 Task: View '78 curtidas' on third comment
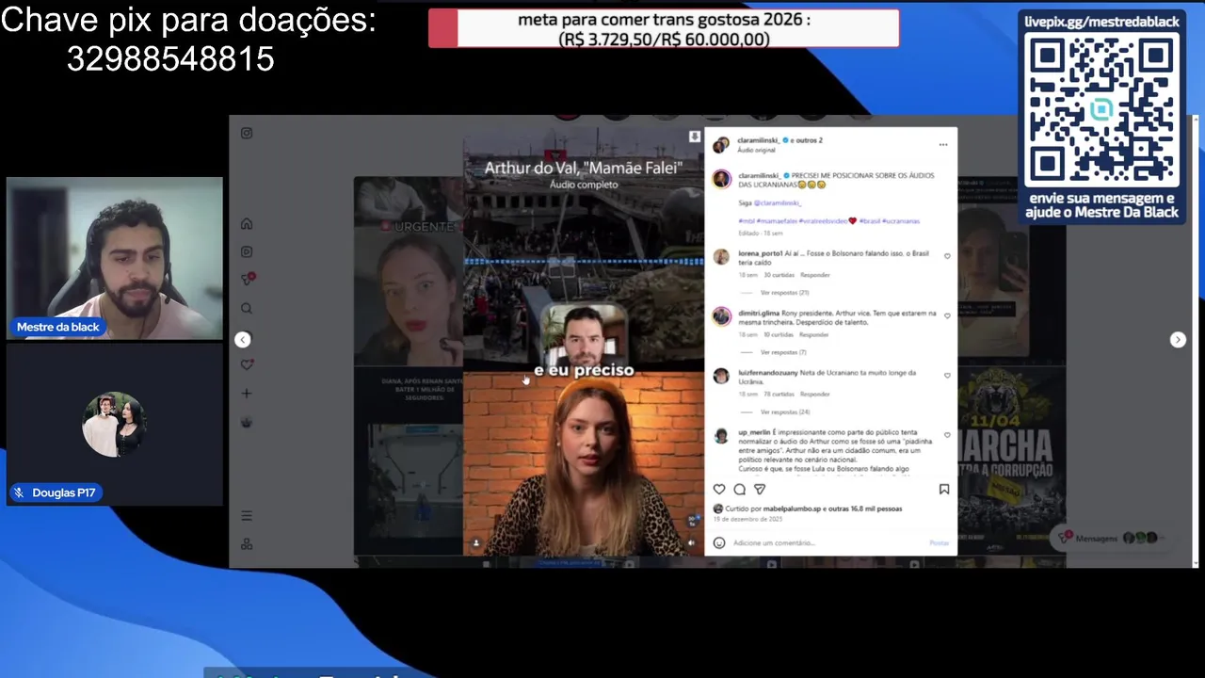pyautogui.click(x=779, y=394)
